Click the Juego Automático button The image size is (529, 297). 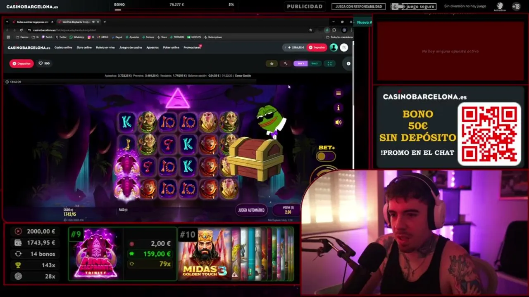pyautogui.click(x=251, y=210)
